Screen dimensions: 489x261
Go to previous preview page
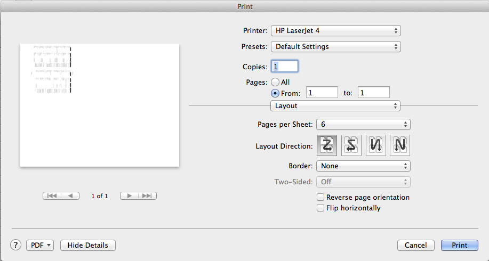tap(70, 196)
